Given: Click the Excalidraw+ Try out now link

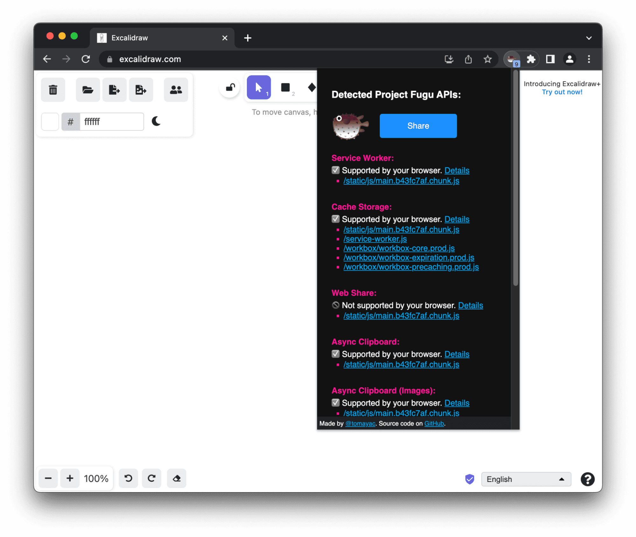Looking at the screenshot, I should (562, 92).
